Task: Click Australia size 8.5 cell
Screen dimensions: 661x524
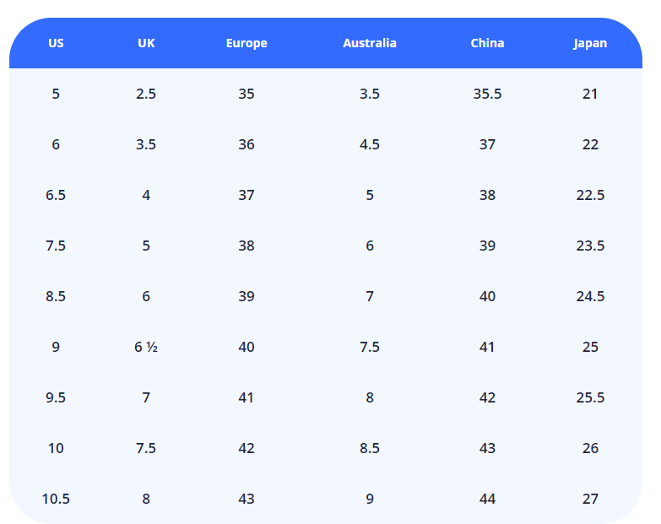Action: [370, 448]
